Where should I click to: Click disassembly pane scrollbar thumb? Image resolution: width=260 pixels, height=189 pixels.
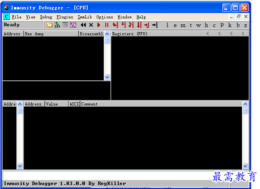coord(107,40)
